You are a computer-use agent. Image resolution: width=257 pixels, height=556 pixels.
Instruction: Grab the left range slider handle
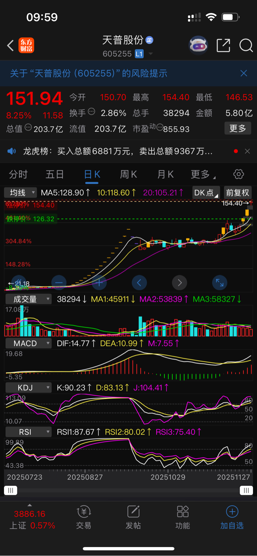10,490
